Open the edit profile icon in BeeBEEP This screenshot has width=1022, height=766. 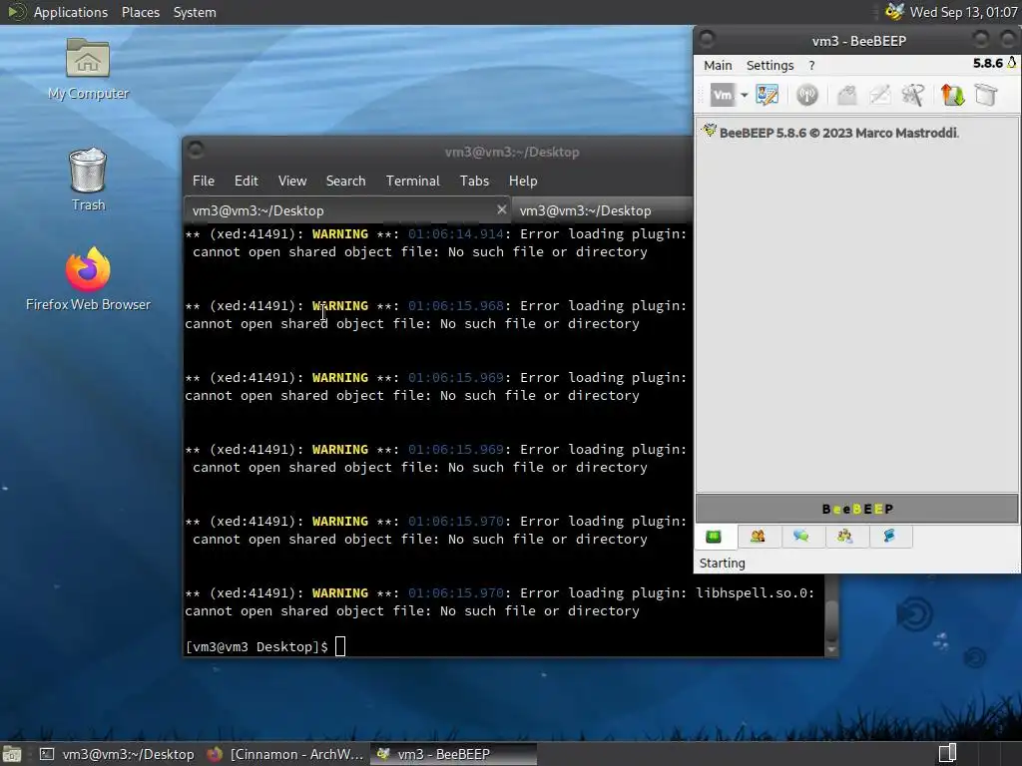click(x=767, y=95)
